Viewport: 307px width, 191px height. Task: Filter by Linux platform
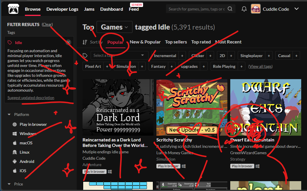(25, 152)
